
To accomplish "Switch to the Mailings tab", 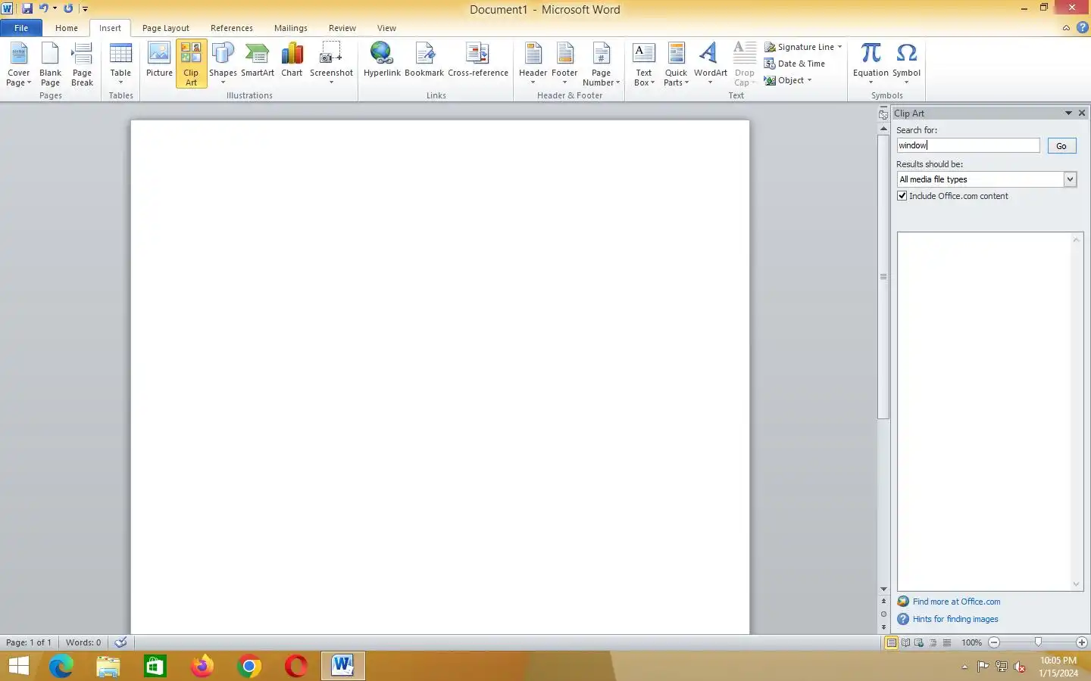I will click(291, 28).
